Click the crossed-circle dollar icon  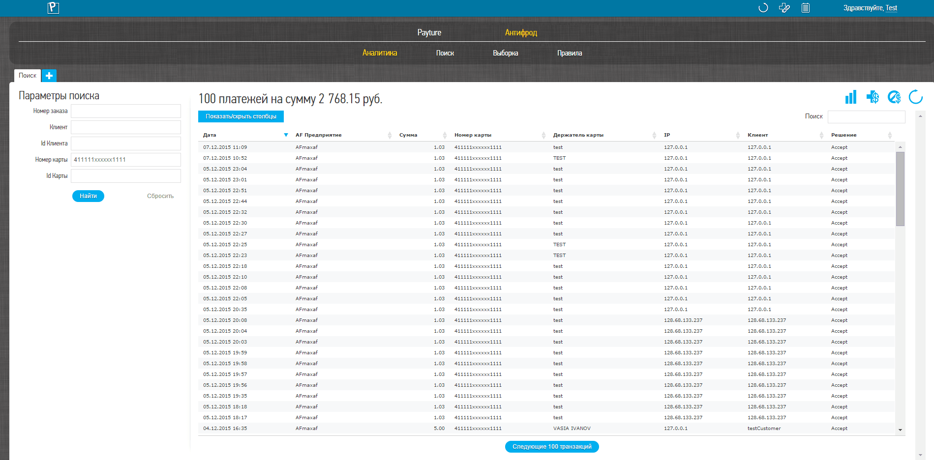[894, 97]
